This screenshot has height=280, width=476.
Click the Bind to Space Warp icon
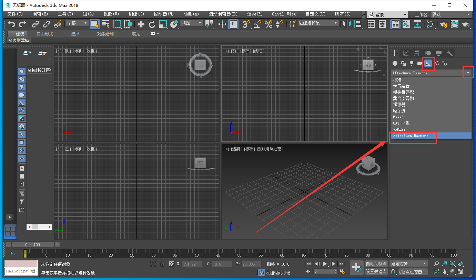click(x=58, y=24)
